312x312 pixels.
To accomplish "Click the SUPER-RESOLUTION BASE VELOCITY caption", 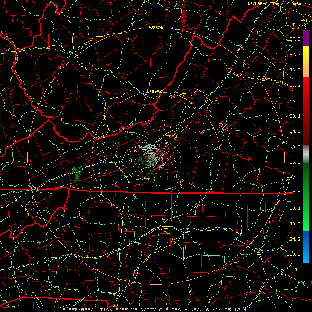I will tap(109, 310).
